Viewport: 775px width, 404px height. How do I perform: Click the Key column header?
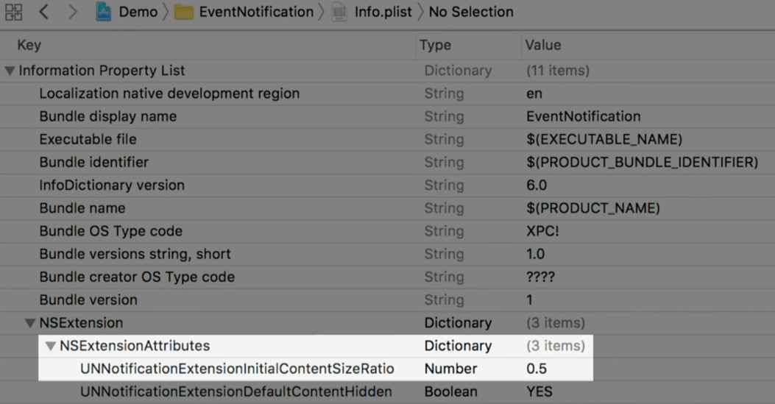pyautogui.click(x=29, y=45)
